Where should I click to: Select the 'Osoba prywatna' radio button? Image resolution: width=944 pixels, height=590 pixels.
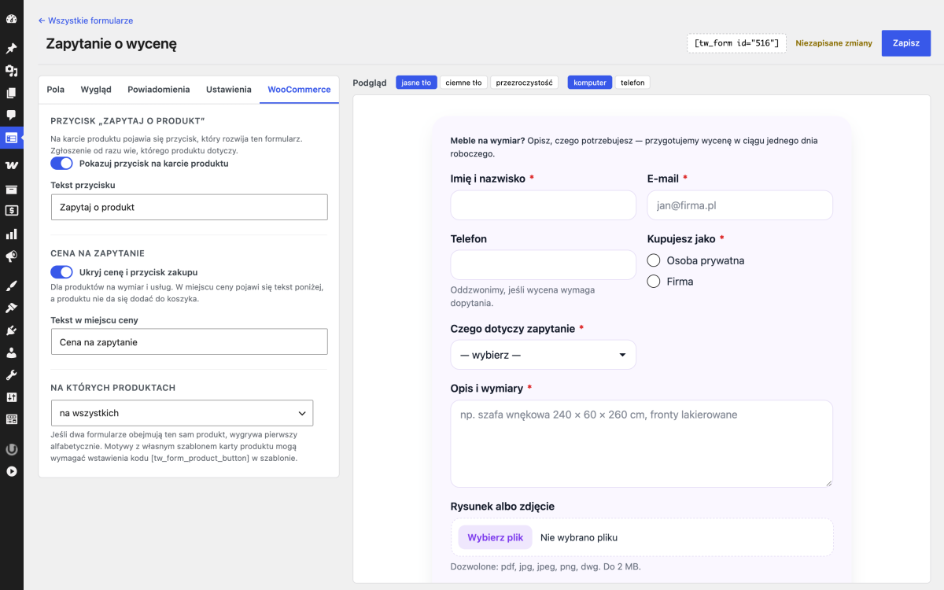point(653,260)
